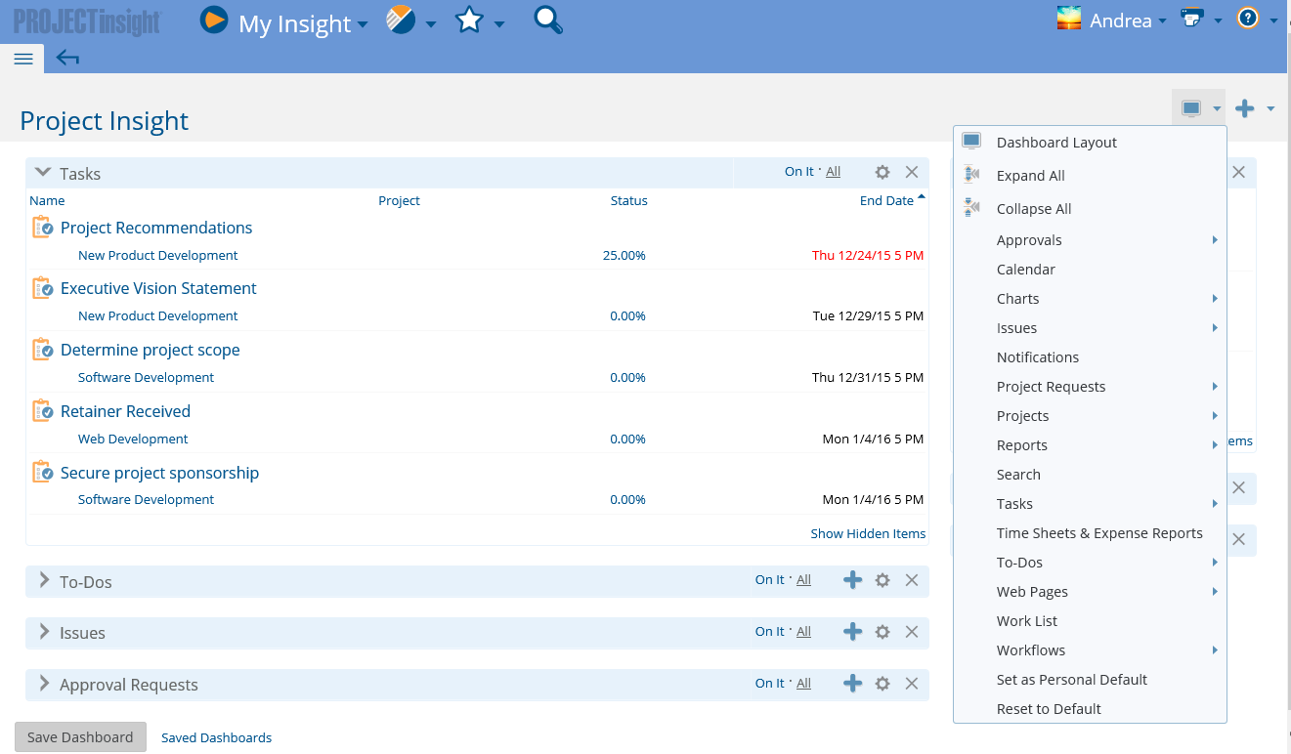Open Approval Requests gear settings
The width and height of the screenshot is (1291, 754).
[x=882, y=684]
